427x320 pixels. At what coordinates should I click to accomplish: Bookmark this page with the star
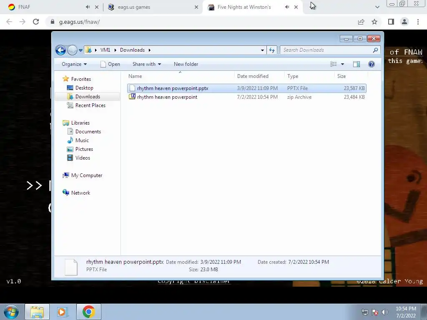374,22
